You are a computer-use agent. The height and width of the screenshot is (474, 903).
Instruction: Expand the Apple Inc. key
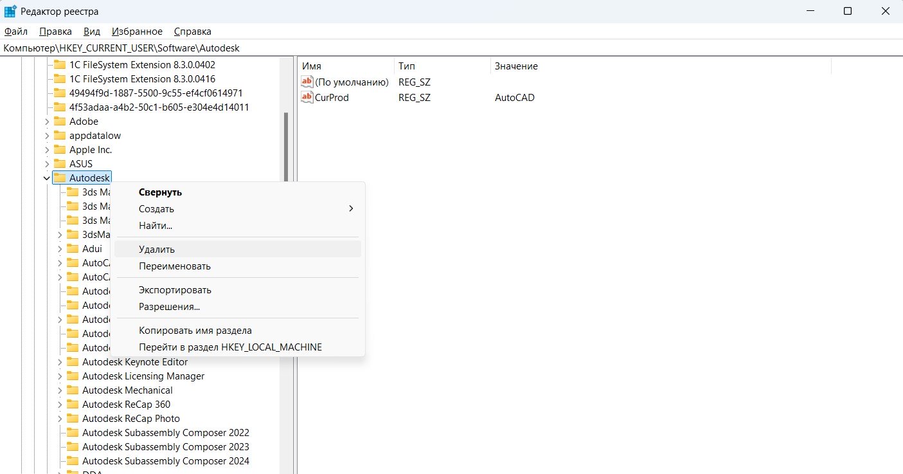[x=47, y=150]
